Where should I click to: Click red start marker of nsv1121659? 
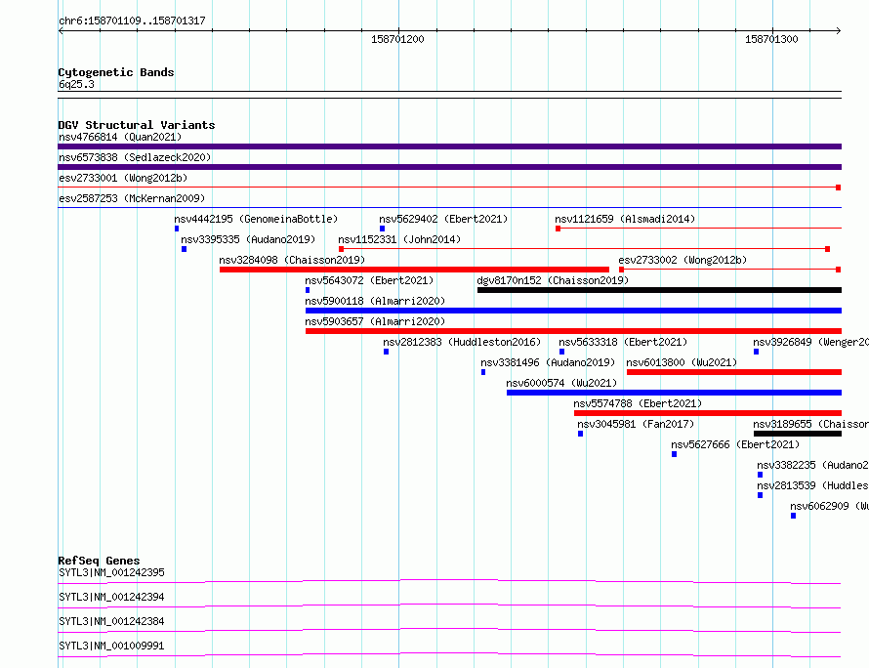[x=559, y=229]
